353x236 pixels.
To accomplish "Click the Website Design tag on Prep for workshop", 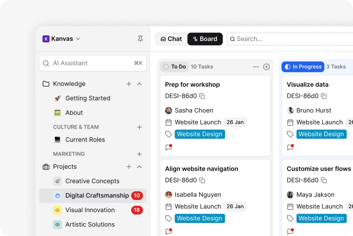I will [x=200, y=134].
